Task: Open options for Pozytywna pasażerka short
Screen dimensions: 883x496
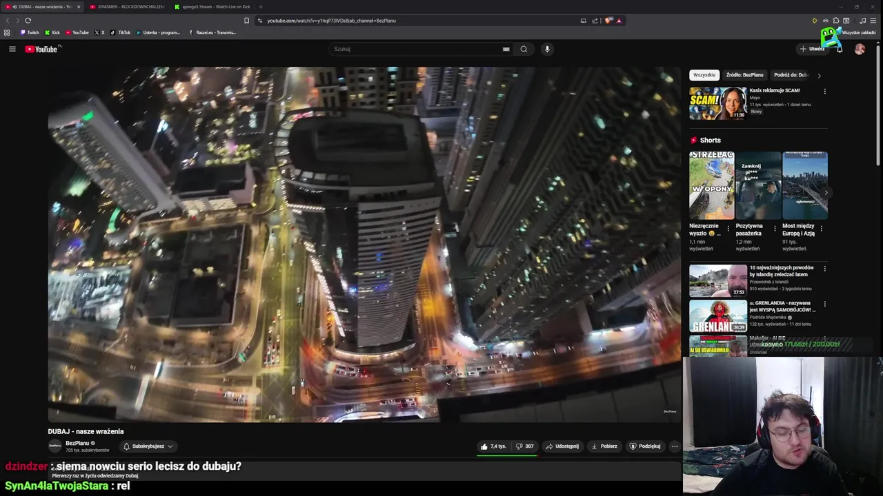Action: pos(775,228)
